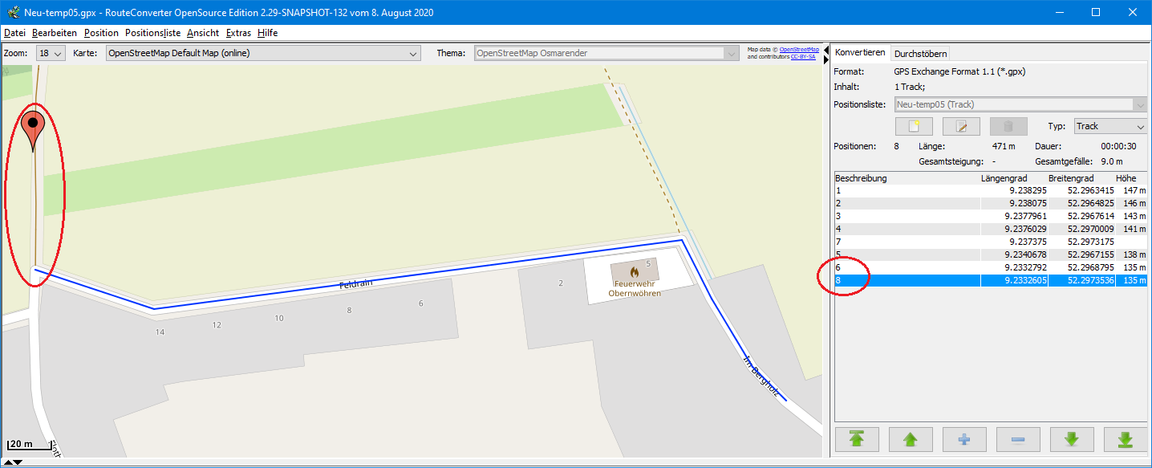This screenshot has height=468, width=1152.
Task: Follow the OpenStreetMap attribution link
Action: click(x=799, y=49)
